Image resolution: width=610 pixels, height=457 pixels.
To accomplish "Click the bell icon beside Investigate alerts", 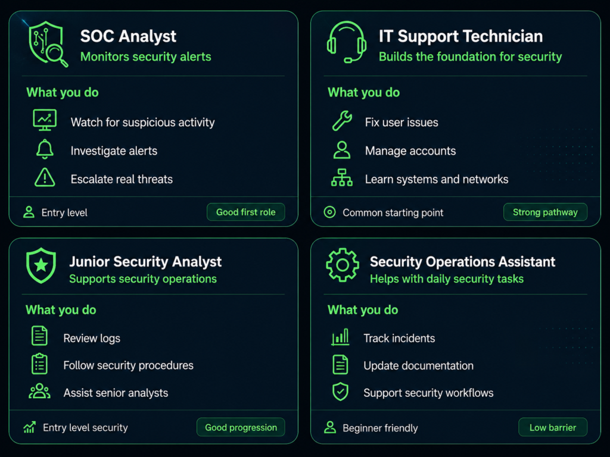I will pyautogui.click(x=45, y=149).
